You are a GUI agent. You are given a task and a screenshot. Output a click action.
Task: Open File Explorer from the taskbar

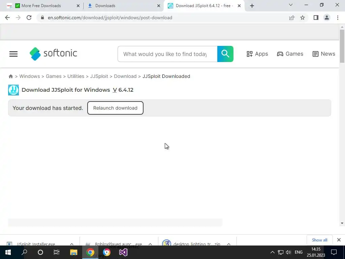tap(73, 252)
